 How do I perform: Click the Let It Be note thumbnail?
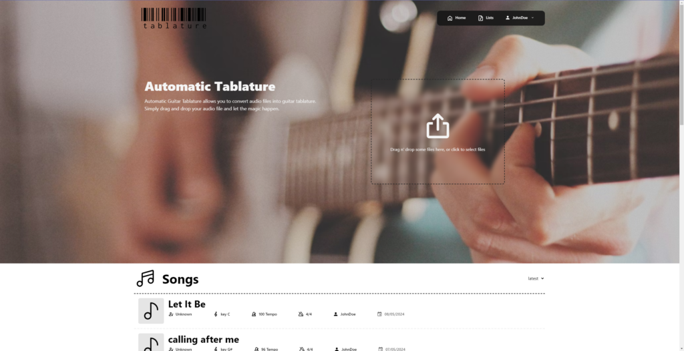tap(151, 311)
